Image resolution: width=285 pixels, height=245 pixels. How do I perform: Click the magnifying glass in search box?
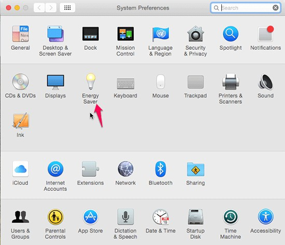point(216,8)
